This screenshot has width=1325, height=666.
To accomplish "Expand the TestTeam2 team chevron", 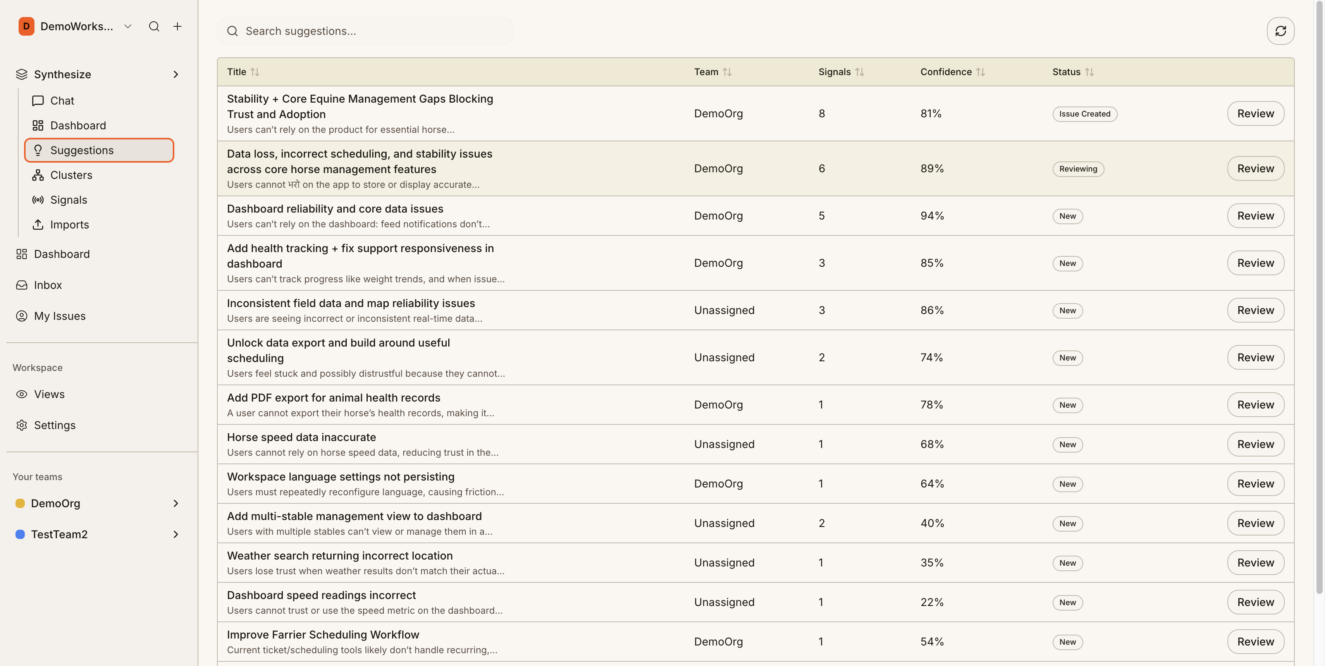I will (176, 534).
